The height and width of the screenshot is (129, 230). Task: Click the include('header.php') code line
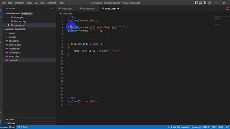83,21
